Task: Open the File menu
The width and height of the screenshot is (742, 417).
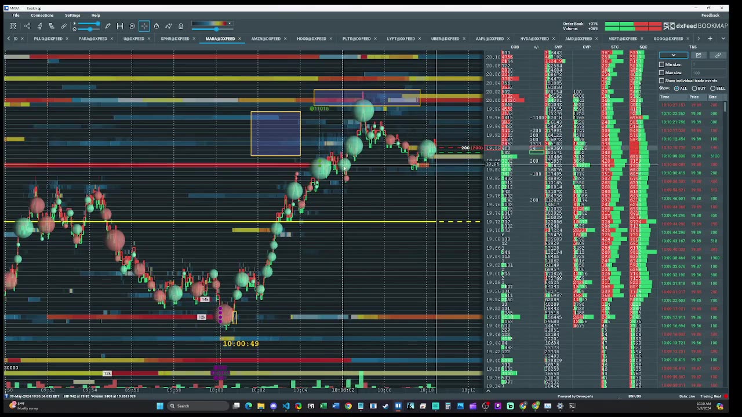Action: [16, 16]
